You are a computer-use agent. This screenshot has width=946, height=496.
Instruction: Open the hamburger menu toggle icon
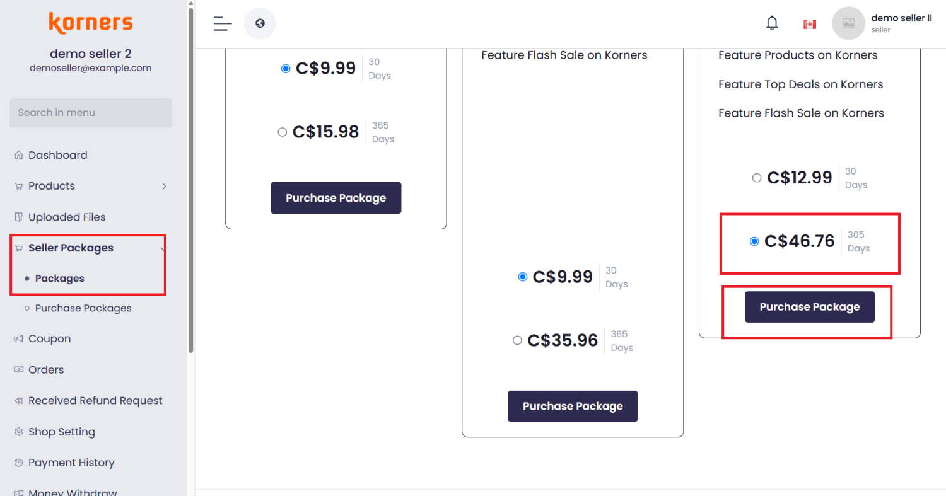click(x=223, y=24)
